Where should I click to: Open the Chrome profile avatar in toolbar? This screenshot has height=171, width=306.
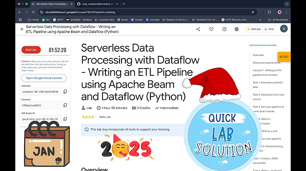tap(280, 12)
